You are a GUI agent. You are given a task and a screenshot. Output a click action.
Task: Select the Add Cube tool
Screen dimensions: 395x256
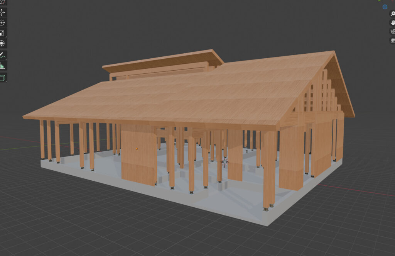3,78
